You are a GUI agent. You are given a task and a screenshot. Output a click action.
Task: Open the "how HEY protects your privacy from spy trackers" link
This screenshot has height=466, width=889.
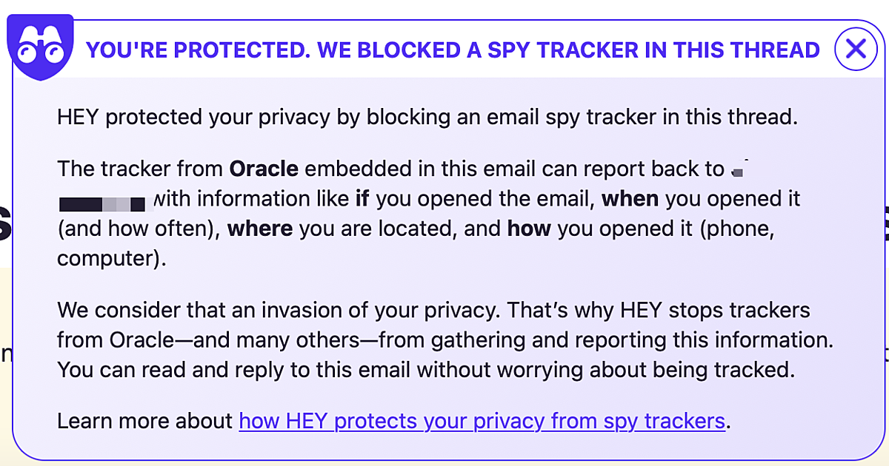[x=482, y=420]
